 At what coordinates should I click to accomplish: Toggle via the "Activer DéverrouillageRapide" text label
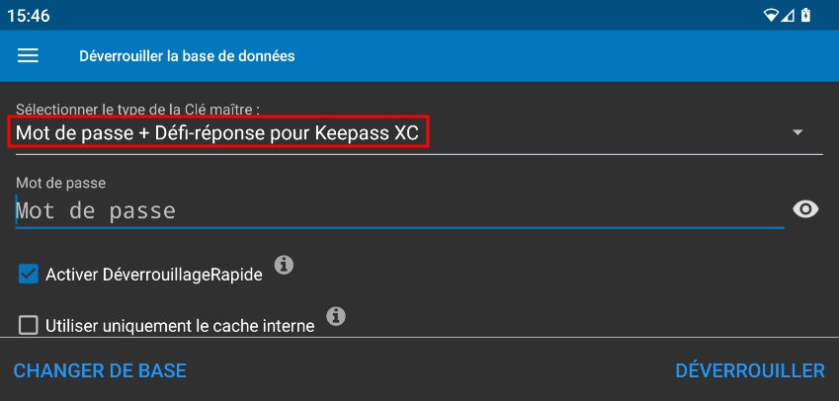[154, 276]
